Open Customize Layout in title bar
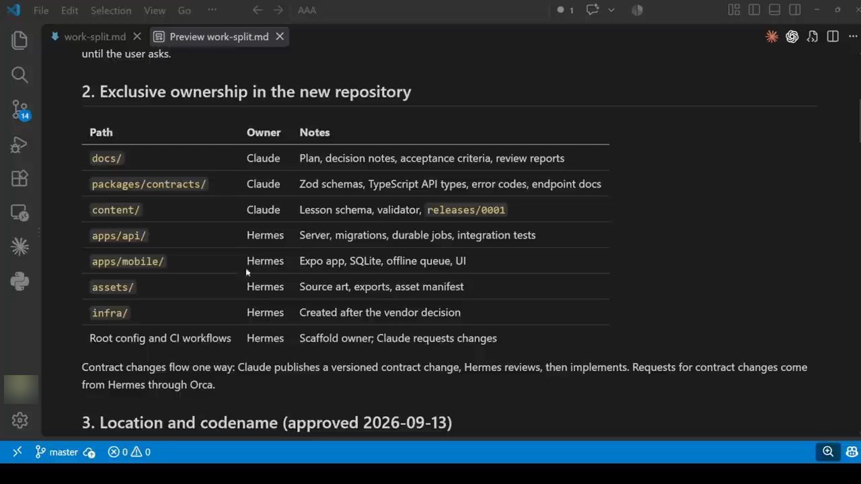The image size is (861, 484). click(x=734, y=10)
